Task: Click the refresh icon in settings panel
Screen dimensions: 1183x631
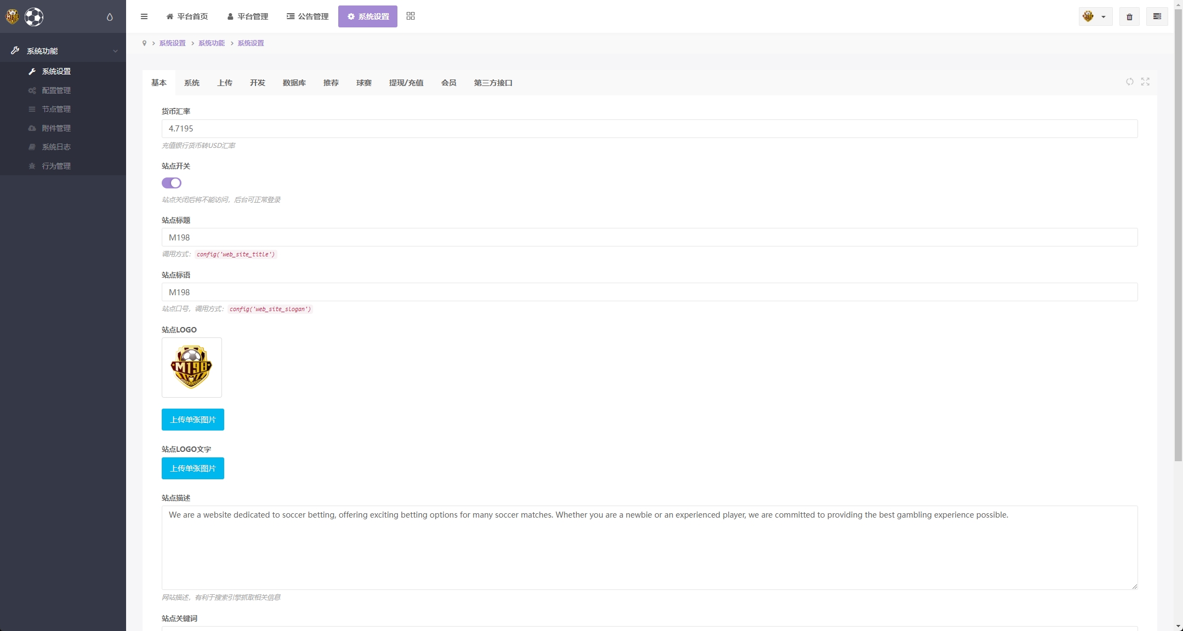Action: point(1130,82)
